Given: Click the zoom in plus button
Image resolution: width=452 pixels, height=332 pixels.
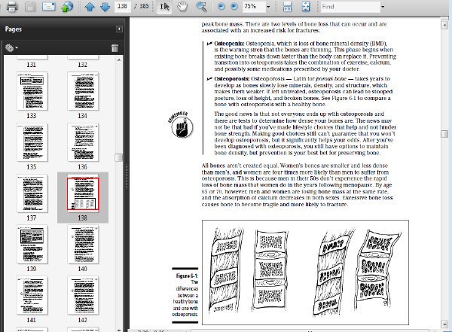Looking at the screenshot, I should 234,6.
